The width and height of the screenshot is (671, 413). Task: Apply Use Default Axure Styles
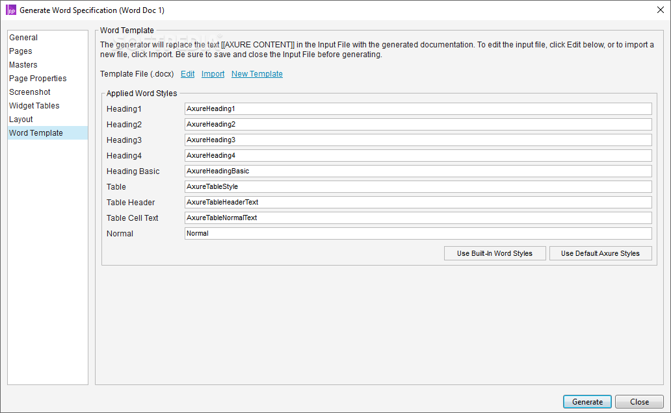click(x=600, y=253)
